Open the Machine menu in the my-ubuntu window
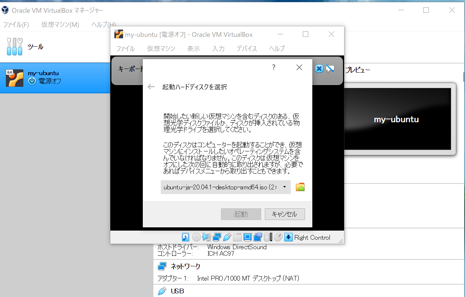The height and width of the screenshot is (297, 465). (x=161, y=49)
